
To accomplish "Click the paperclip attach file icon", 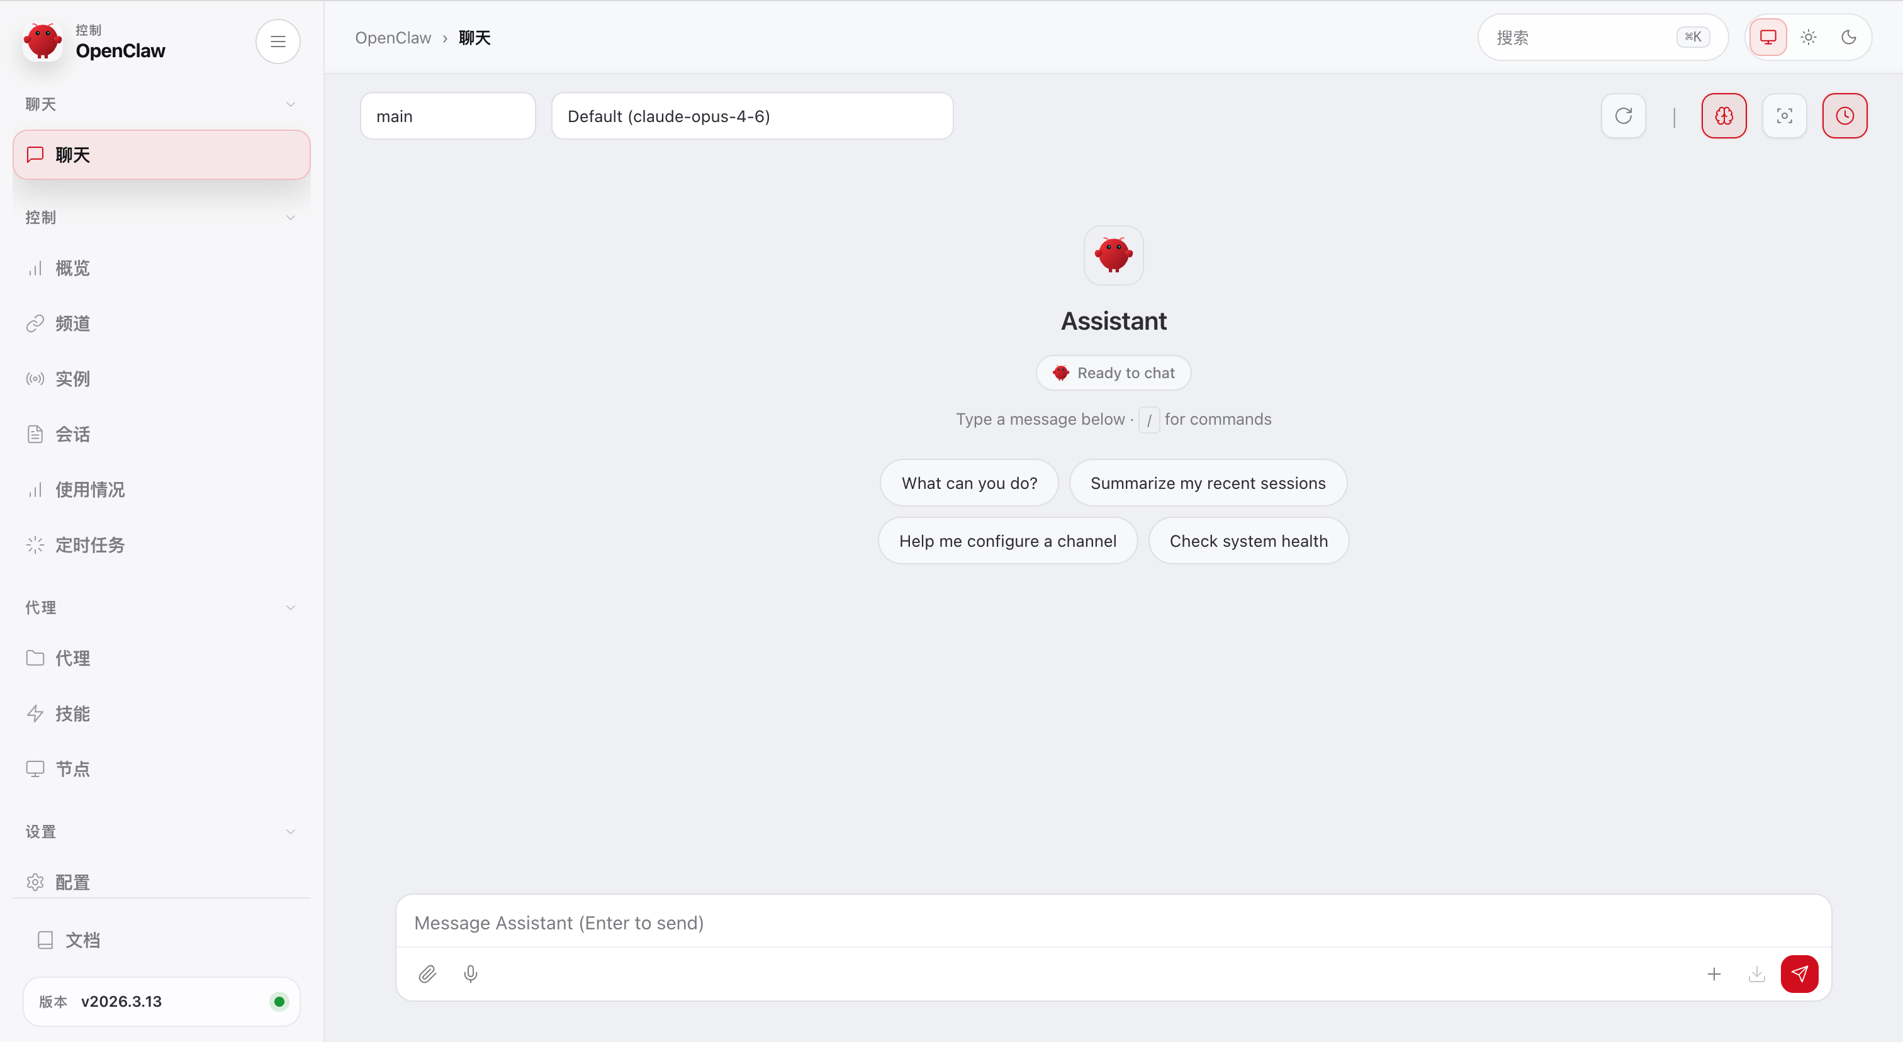I will [427, 974].
